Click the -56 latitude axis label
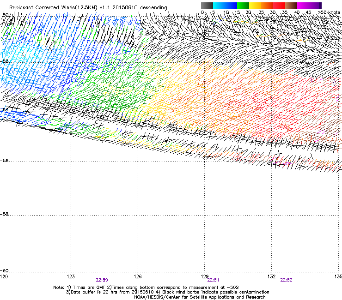This screenshot has height=300, width=342. 4,161
